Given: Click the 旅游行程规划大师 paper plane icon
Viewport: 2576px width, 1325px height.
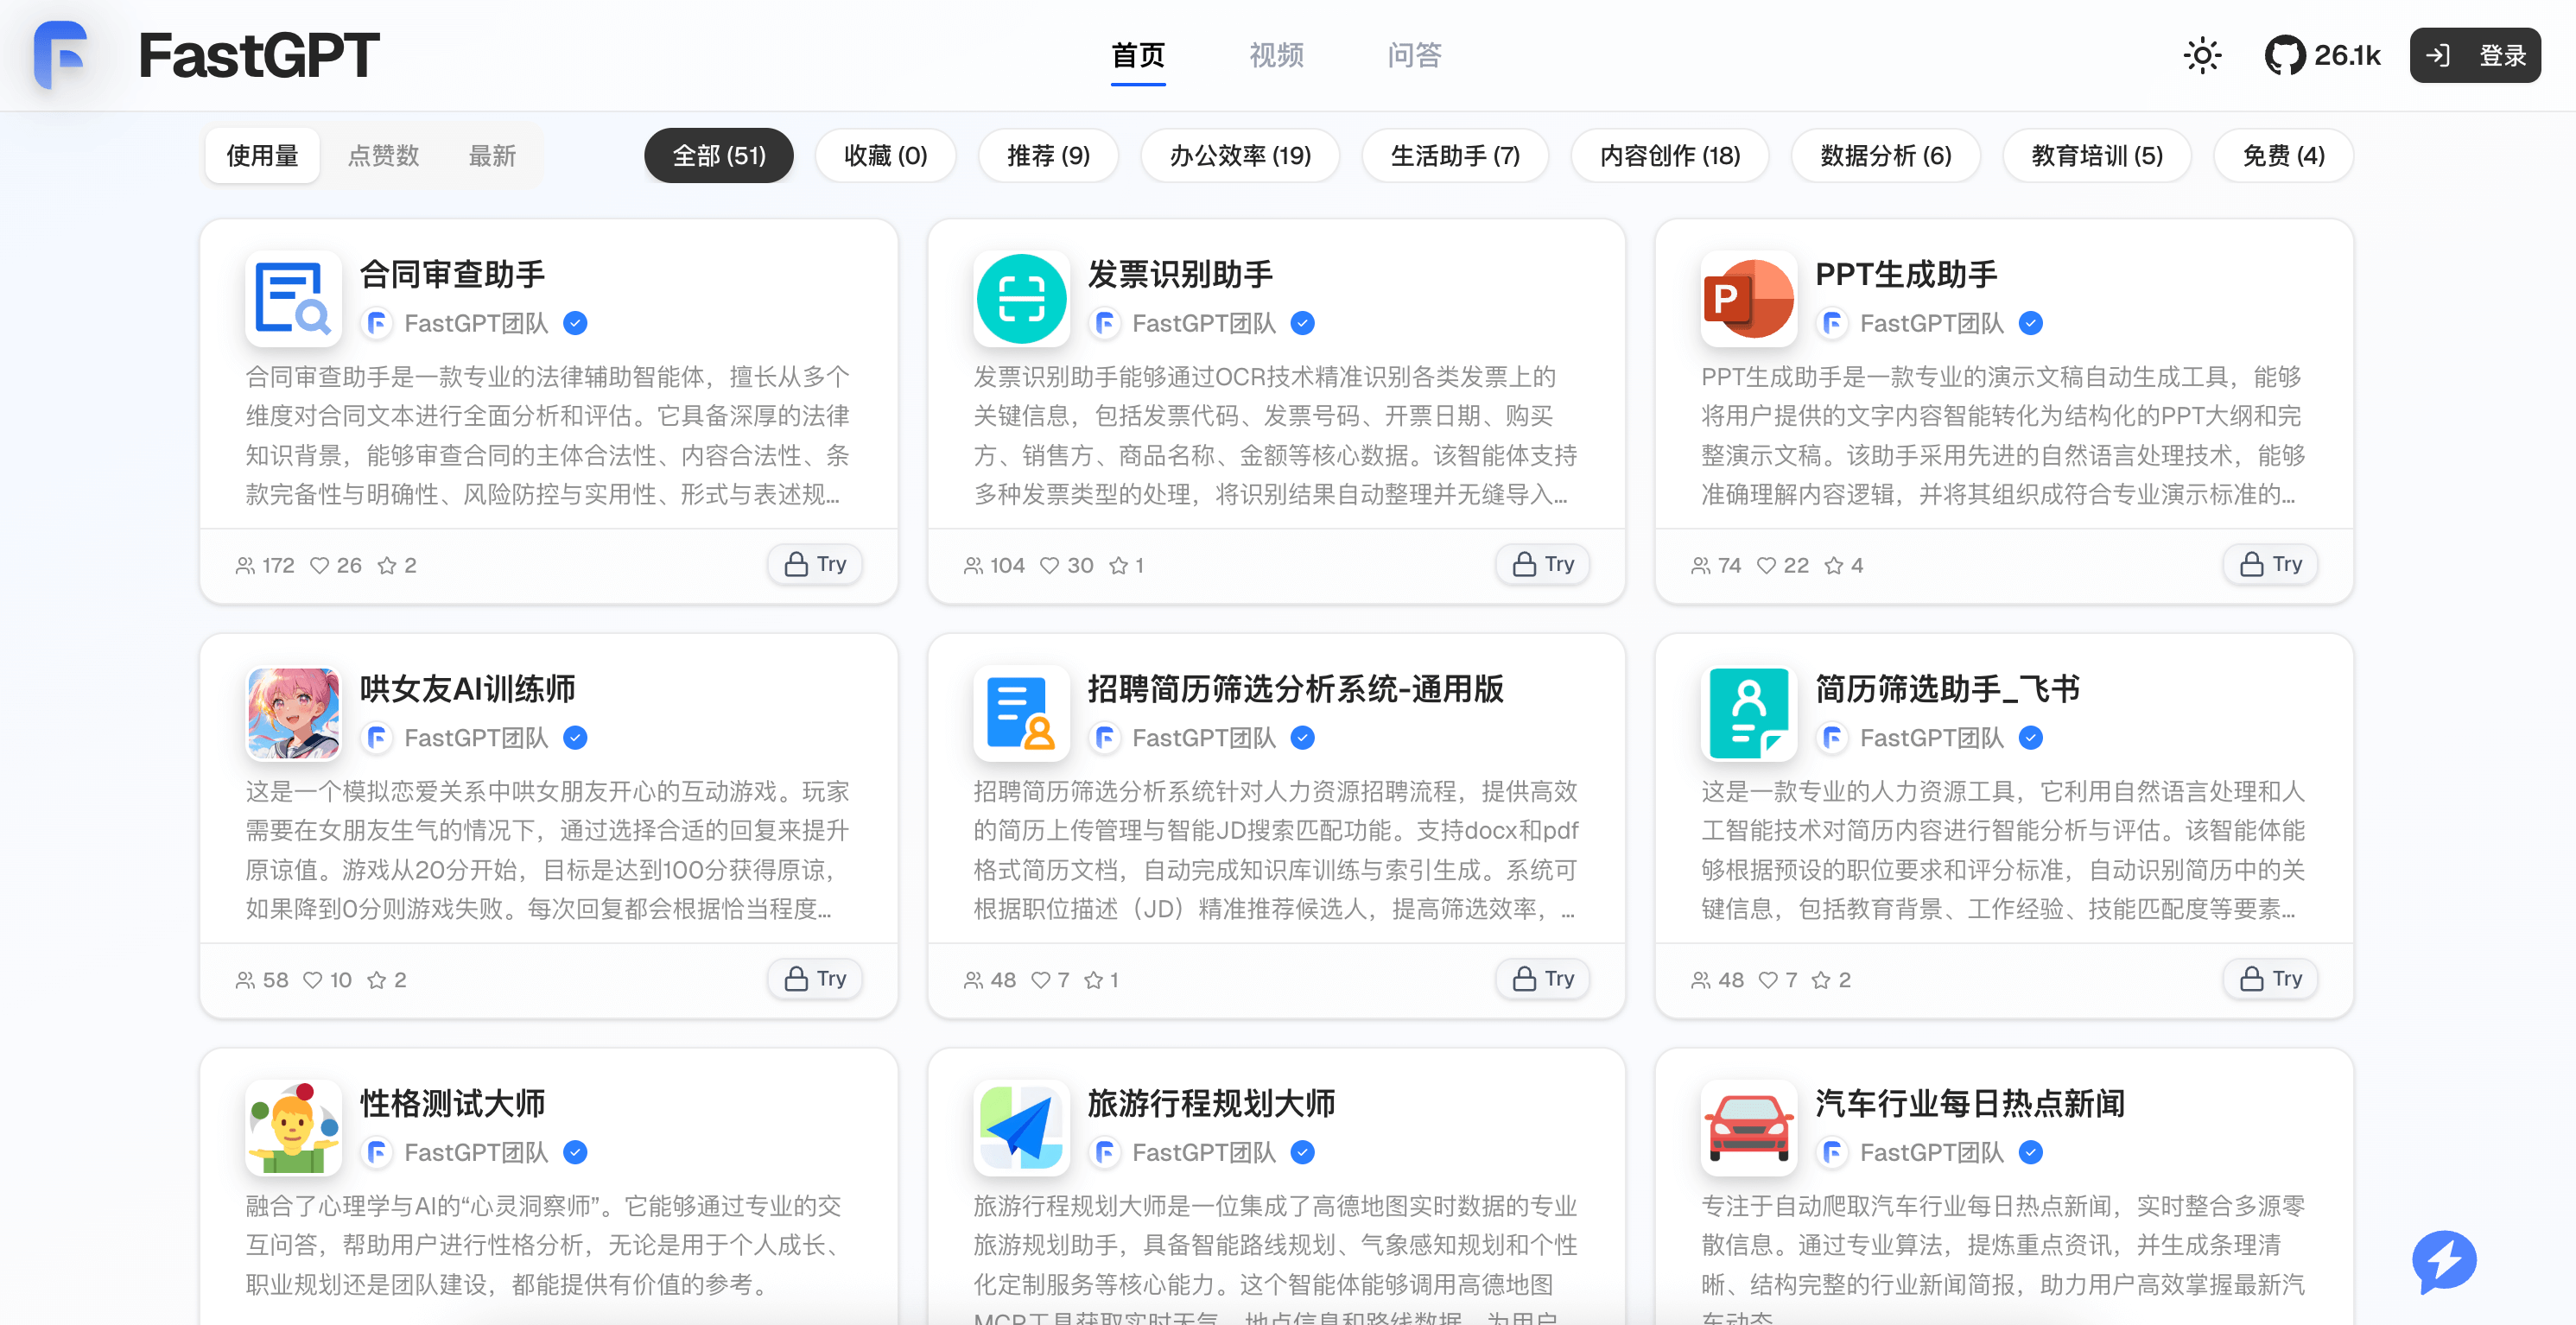Looking at the screenshot, I should tap(1021, 1128).
